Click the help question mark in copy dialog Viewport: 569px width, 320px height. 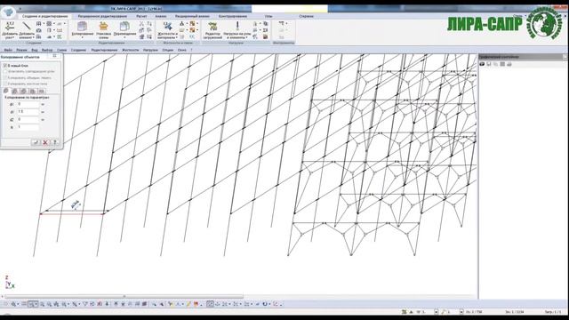click(55, 142)
